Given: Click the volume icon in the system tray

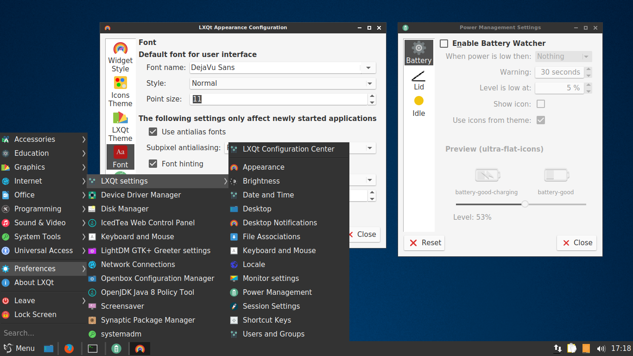Looking at the screenshot, I should 601,349.
